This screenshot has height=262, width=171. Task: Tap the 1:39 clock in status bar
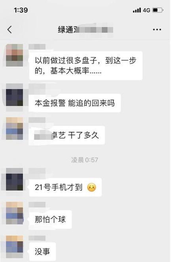coord(21,10)
